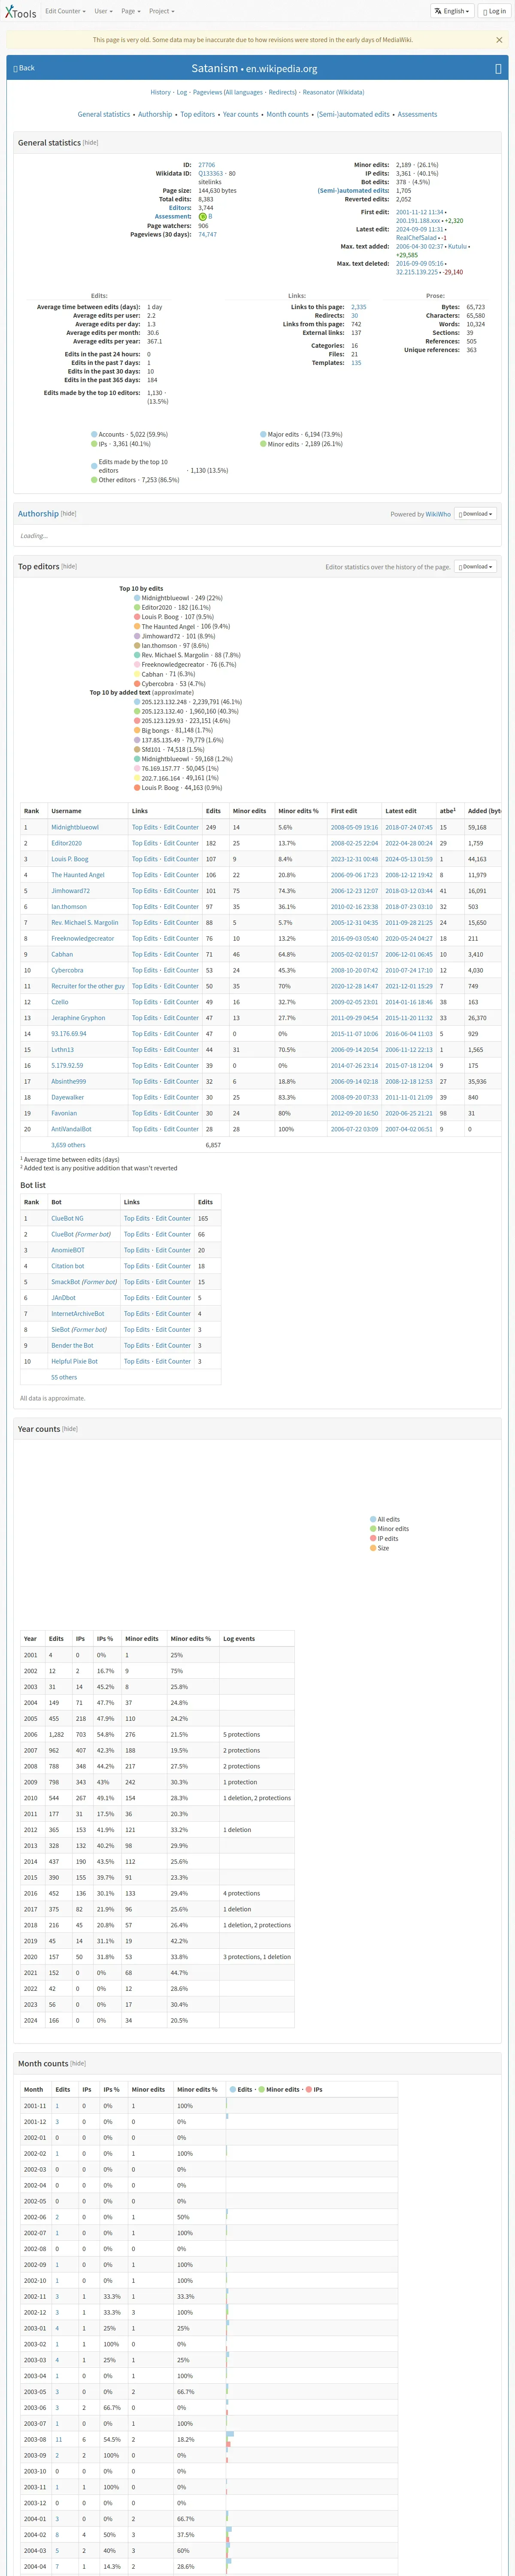Click the Log in button
515x2576 pixels.
click(x=494, y=11)
